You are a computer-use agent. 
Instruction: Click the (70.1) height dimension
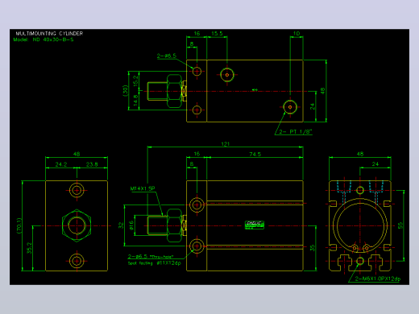pos(19,225)
